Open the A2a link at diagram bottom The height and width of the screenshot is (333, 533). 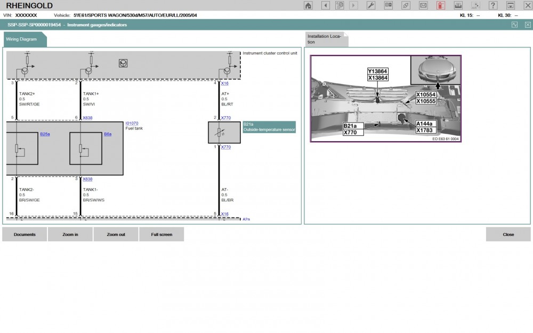[246, 219]
